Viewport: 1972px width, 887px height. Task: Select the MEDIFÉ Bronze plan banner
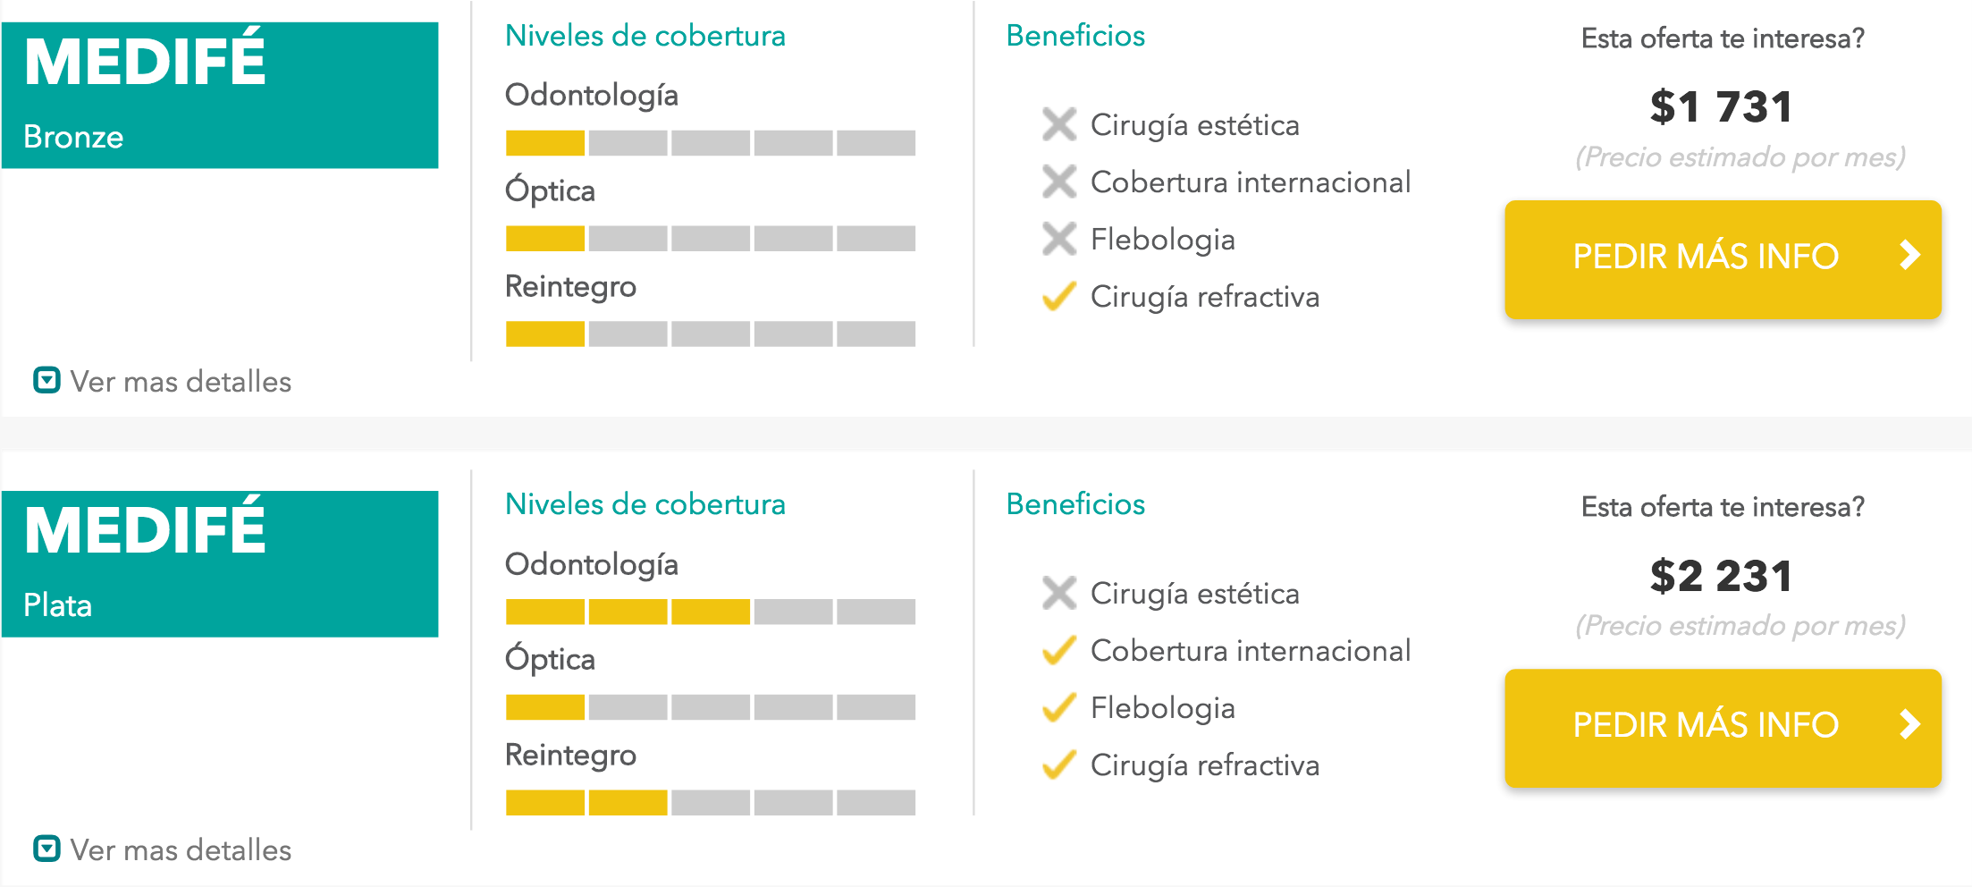(220, 96)
